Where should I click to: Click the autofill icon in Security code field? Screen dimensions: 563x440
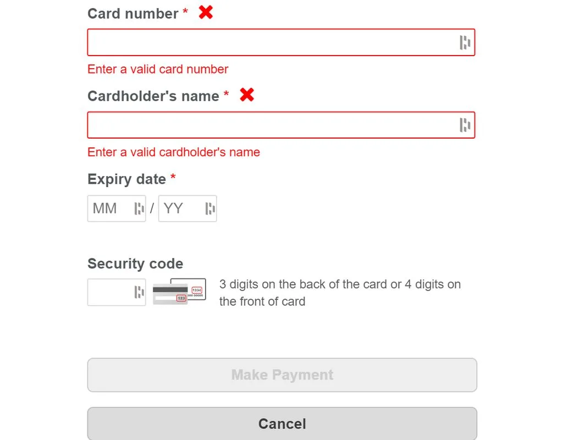tap(139, 292)
